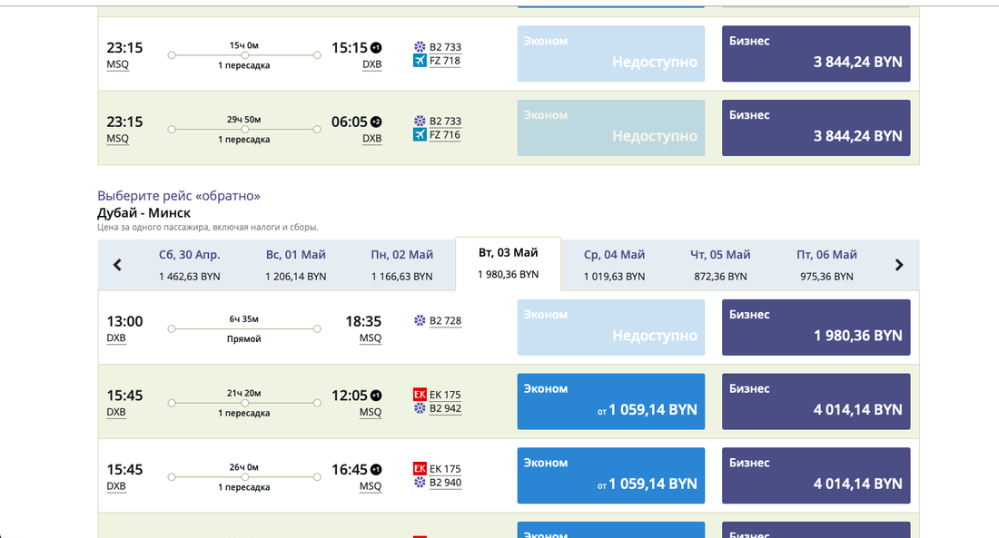Select Бизнес fare 1 980,36 BYN
The image size is (999, 538).
(x=816, y=328)
